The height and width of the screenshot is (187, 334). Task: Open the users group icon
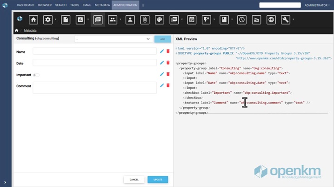tap(113, 20)
